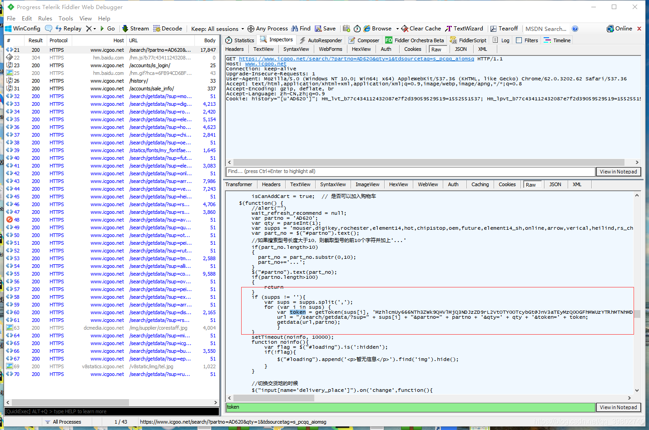Replay the selected sessions

pyautogui.click(x=69, y=28)
